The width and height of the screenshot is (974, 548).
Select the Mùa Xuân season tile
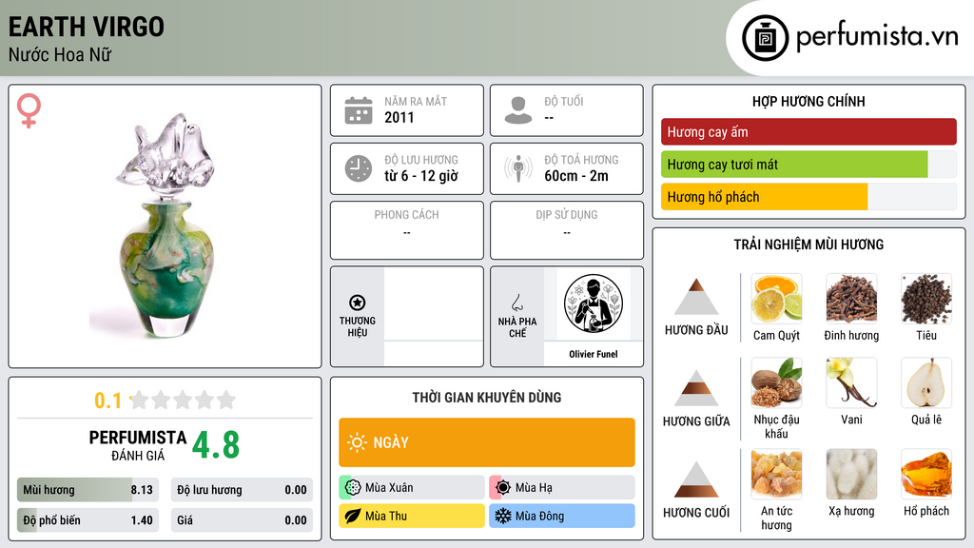click(x=412, y=488)
